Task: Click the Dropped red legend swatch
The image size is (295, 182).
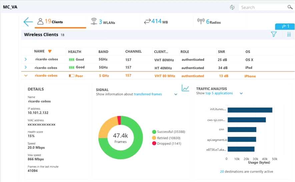Action: [x=154, y=143]
